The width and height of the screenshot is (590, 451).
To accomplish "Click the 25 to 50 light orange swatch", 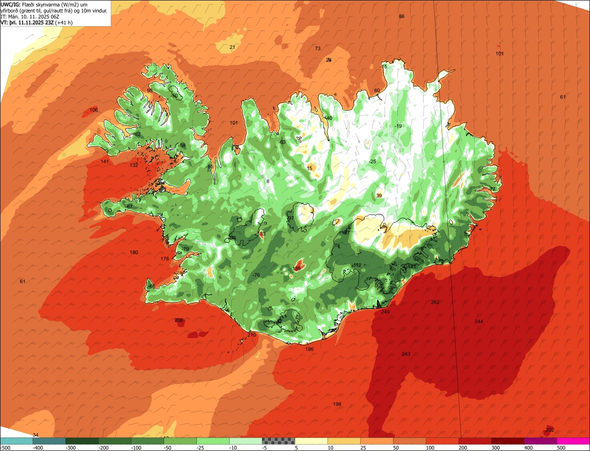I will [377, 441].
